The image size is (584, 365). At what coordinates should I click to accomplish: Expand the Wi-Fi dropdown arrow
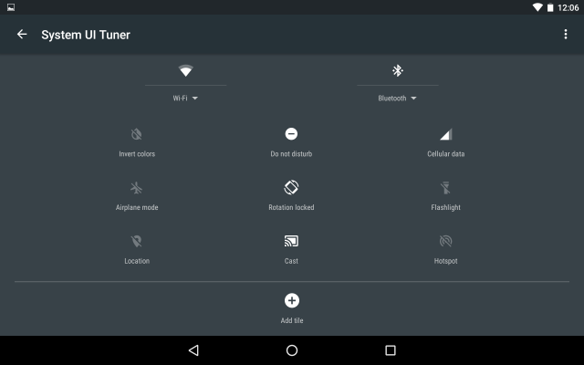click(x=195, y=99)
